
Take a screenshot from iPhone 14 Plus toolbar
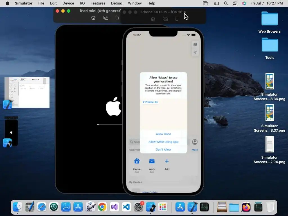(165, 19)
